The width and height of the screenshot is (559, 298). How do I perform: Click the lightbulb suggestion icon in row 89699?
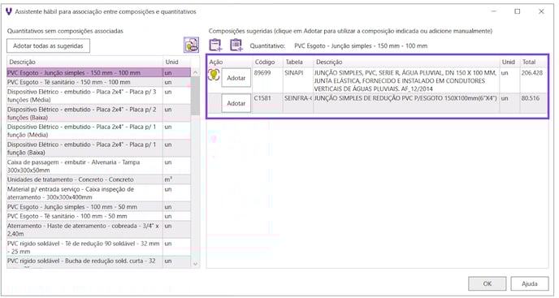tap(214, 75)
